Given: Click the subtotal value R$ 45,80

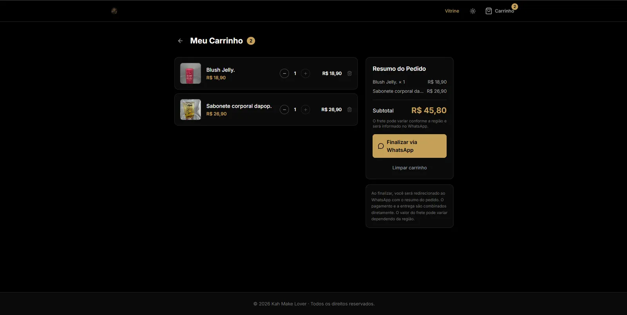Looking at the screenshot, I should [429, 110].
